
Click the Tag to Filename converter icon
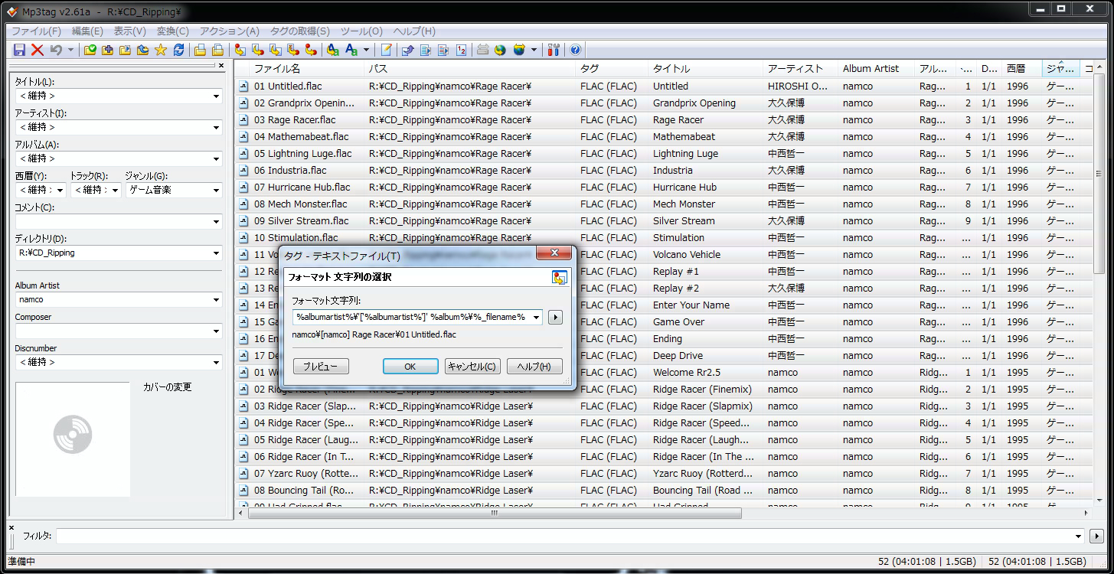point(240,50)
